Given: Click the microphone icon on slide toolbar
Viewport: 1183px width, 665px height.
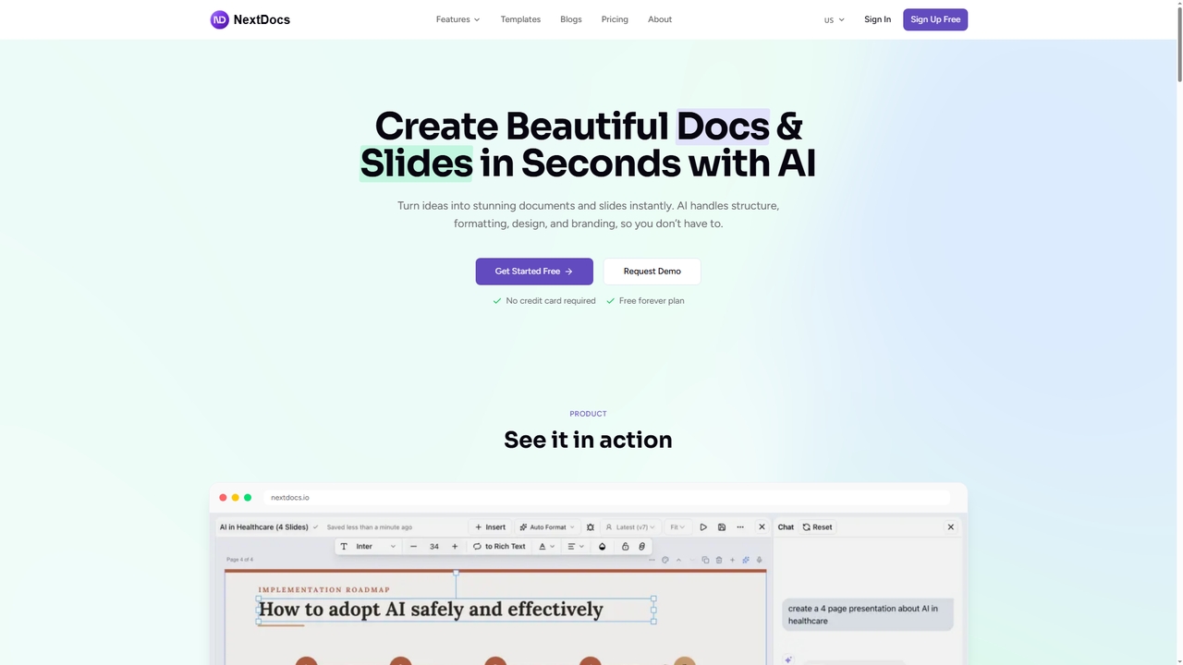Looking at the screenshot, I should pos(760,560).
